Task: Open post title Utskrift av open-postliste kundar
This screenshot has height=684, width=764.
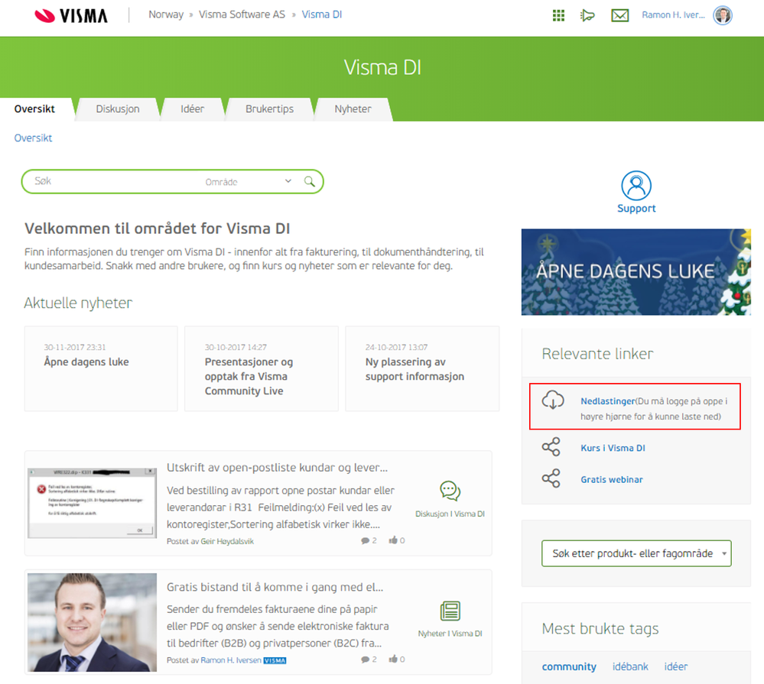Action: [x=278, y=468]
